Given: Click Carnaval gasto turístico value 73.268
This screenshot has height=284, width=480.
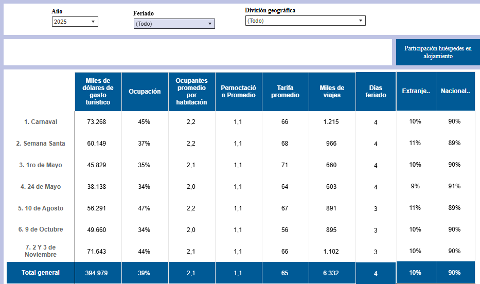Looking at the screenshot, I should point(97,122).
